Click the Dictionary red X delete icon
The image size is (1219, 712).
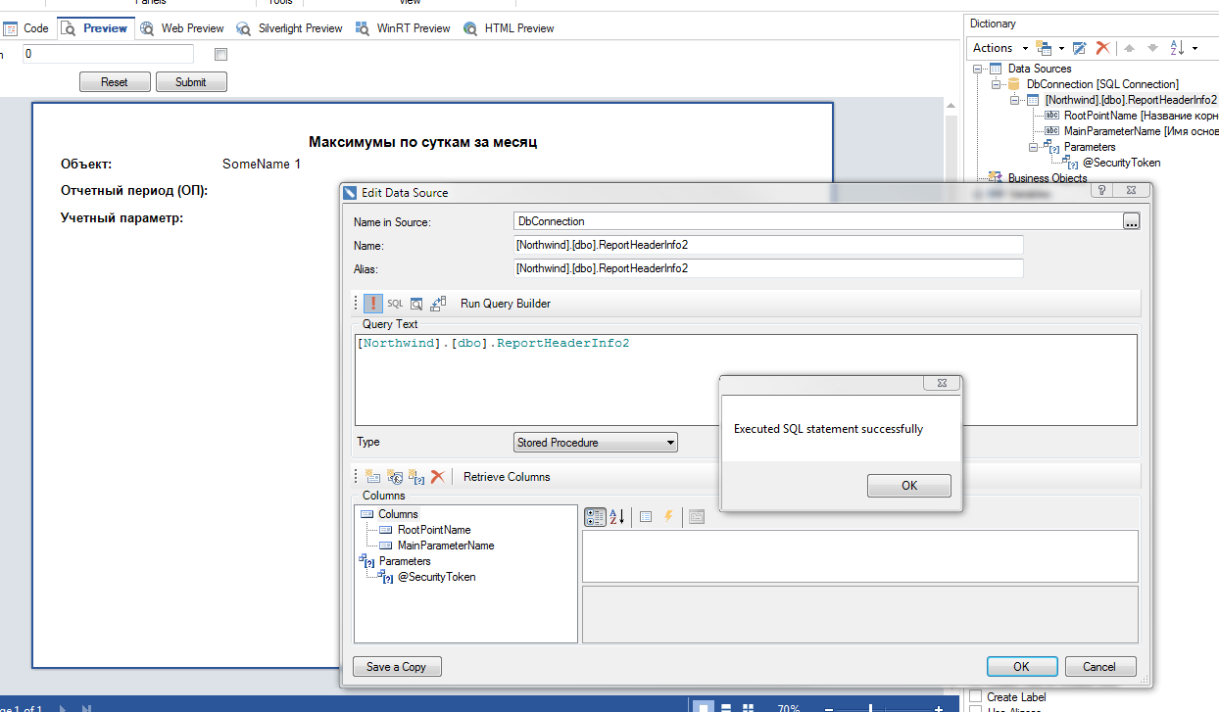(1102, 48)
